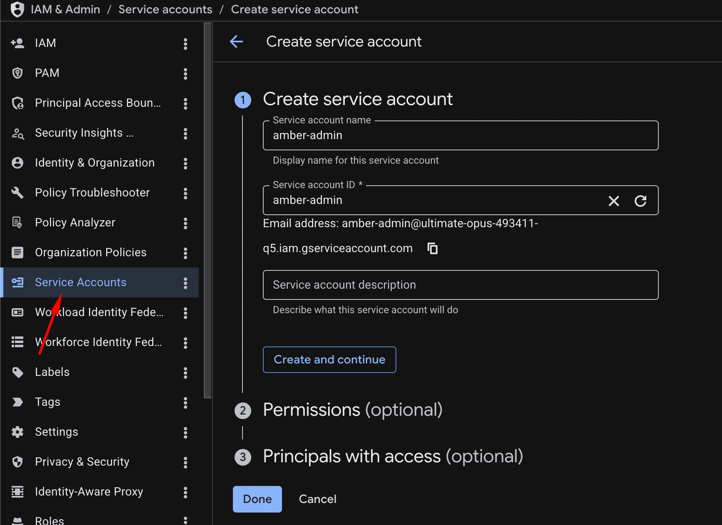Screen dimensions: 722x525
Task: Open Principal Access Boundary options menu
Action: pyautogui.click(x=185, y=104)
